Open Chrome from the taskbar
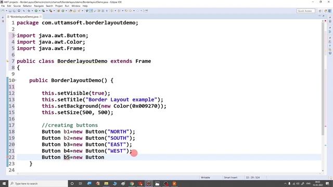Viewport: 333px width, 187px height. pos(132,183)
